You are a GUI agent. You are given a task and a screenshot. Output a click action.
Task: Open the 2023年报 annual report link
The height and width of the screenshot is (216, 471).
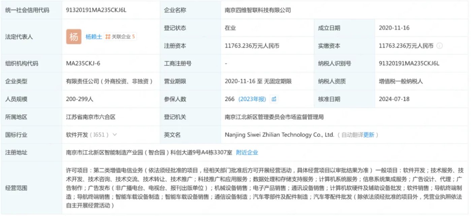pyautogui.click(x=252, y=99)
